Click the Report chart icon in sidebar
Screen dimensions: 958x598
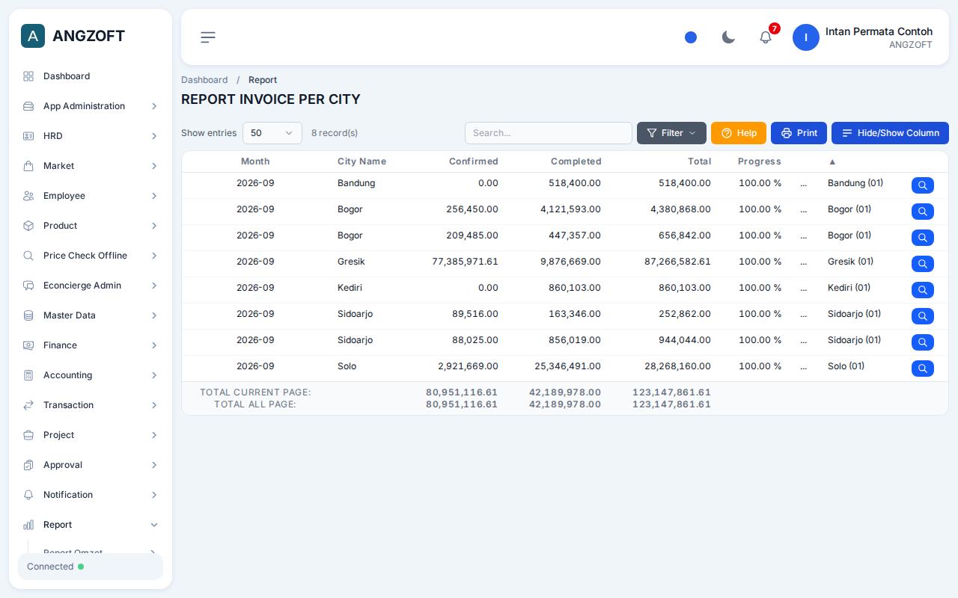click(x=28, y=525)
